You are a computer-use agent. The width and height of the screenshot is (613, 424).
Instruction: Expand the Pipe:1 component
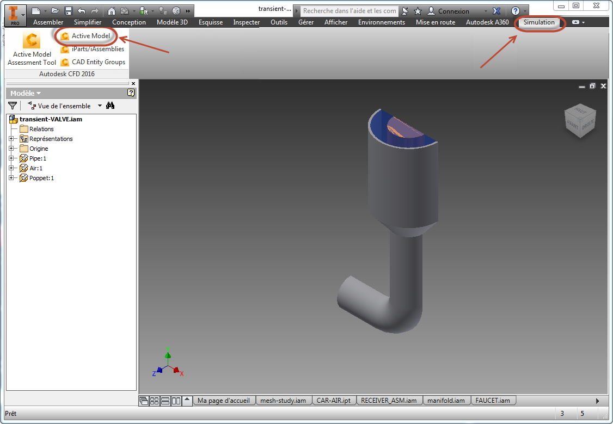point(11,158)
